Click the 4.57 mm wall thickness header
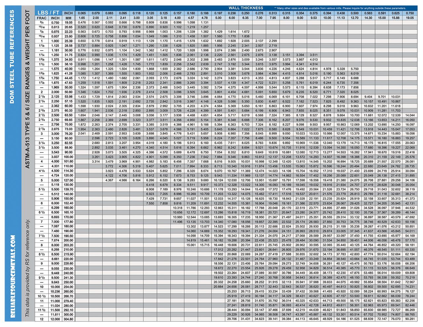 point(191,18)
